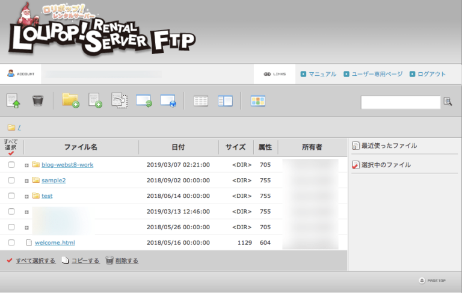The image size is (462, 293).
Task: Open the マニュアル link
Action: [x=322, y=74]
